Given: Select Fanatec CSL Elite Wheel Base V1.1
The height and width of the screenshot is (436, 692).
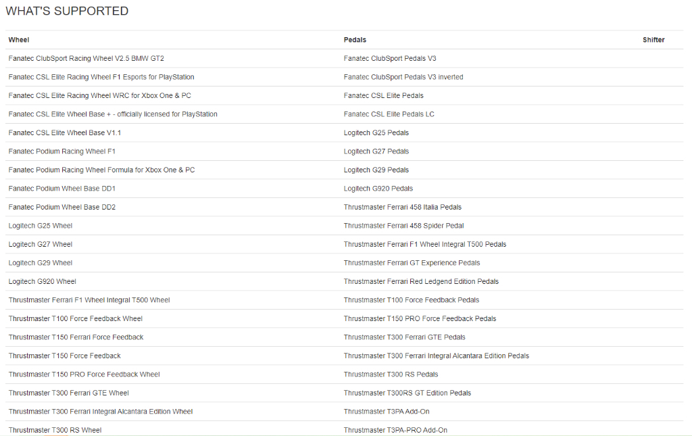Looking at the screenshot, I should (64, 133).
